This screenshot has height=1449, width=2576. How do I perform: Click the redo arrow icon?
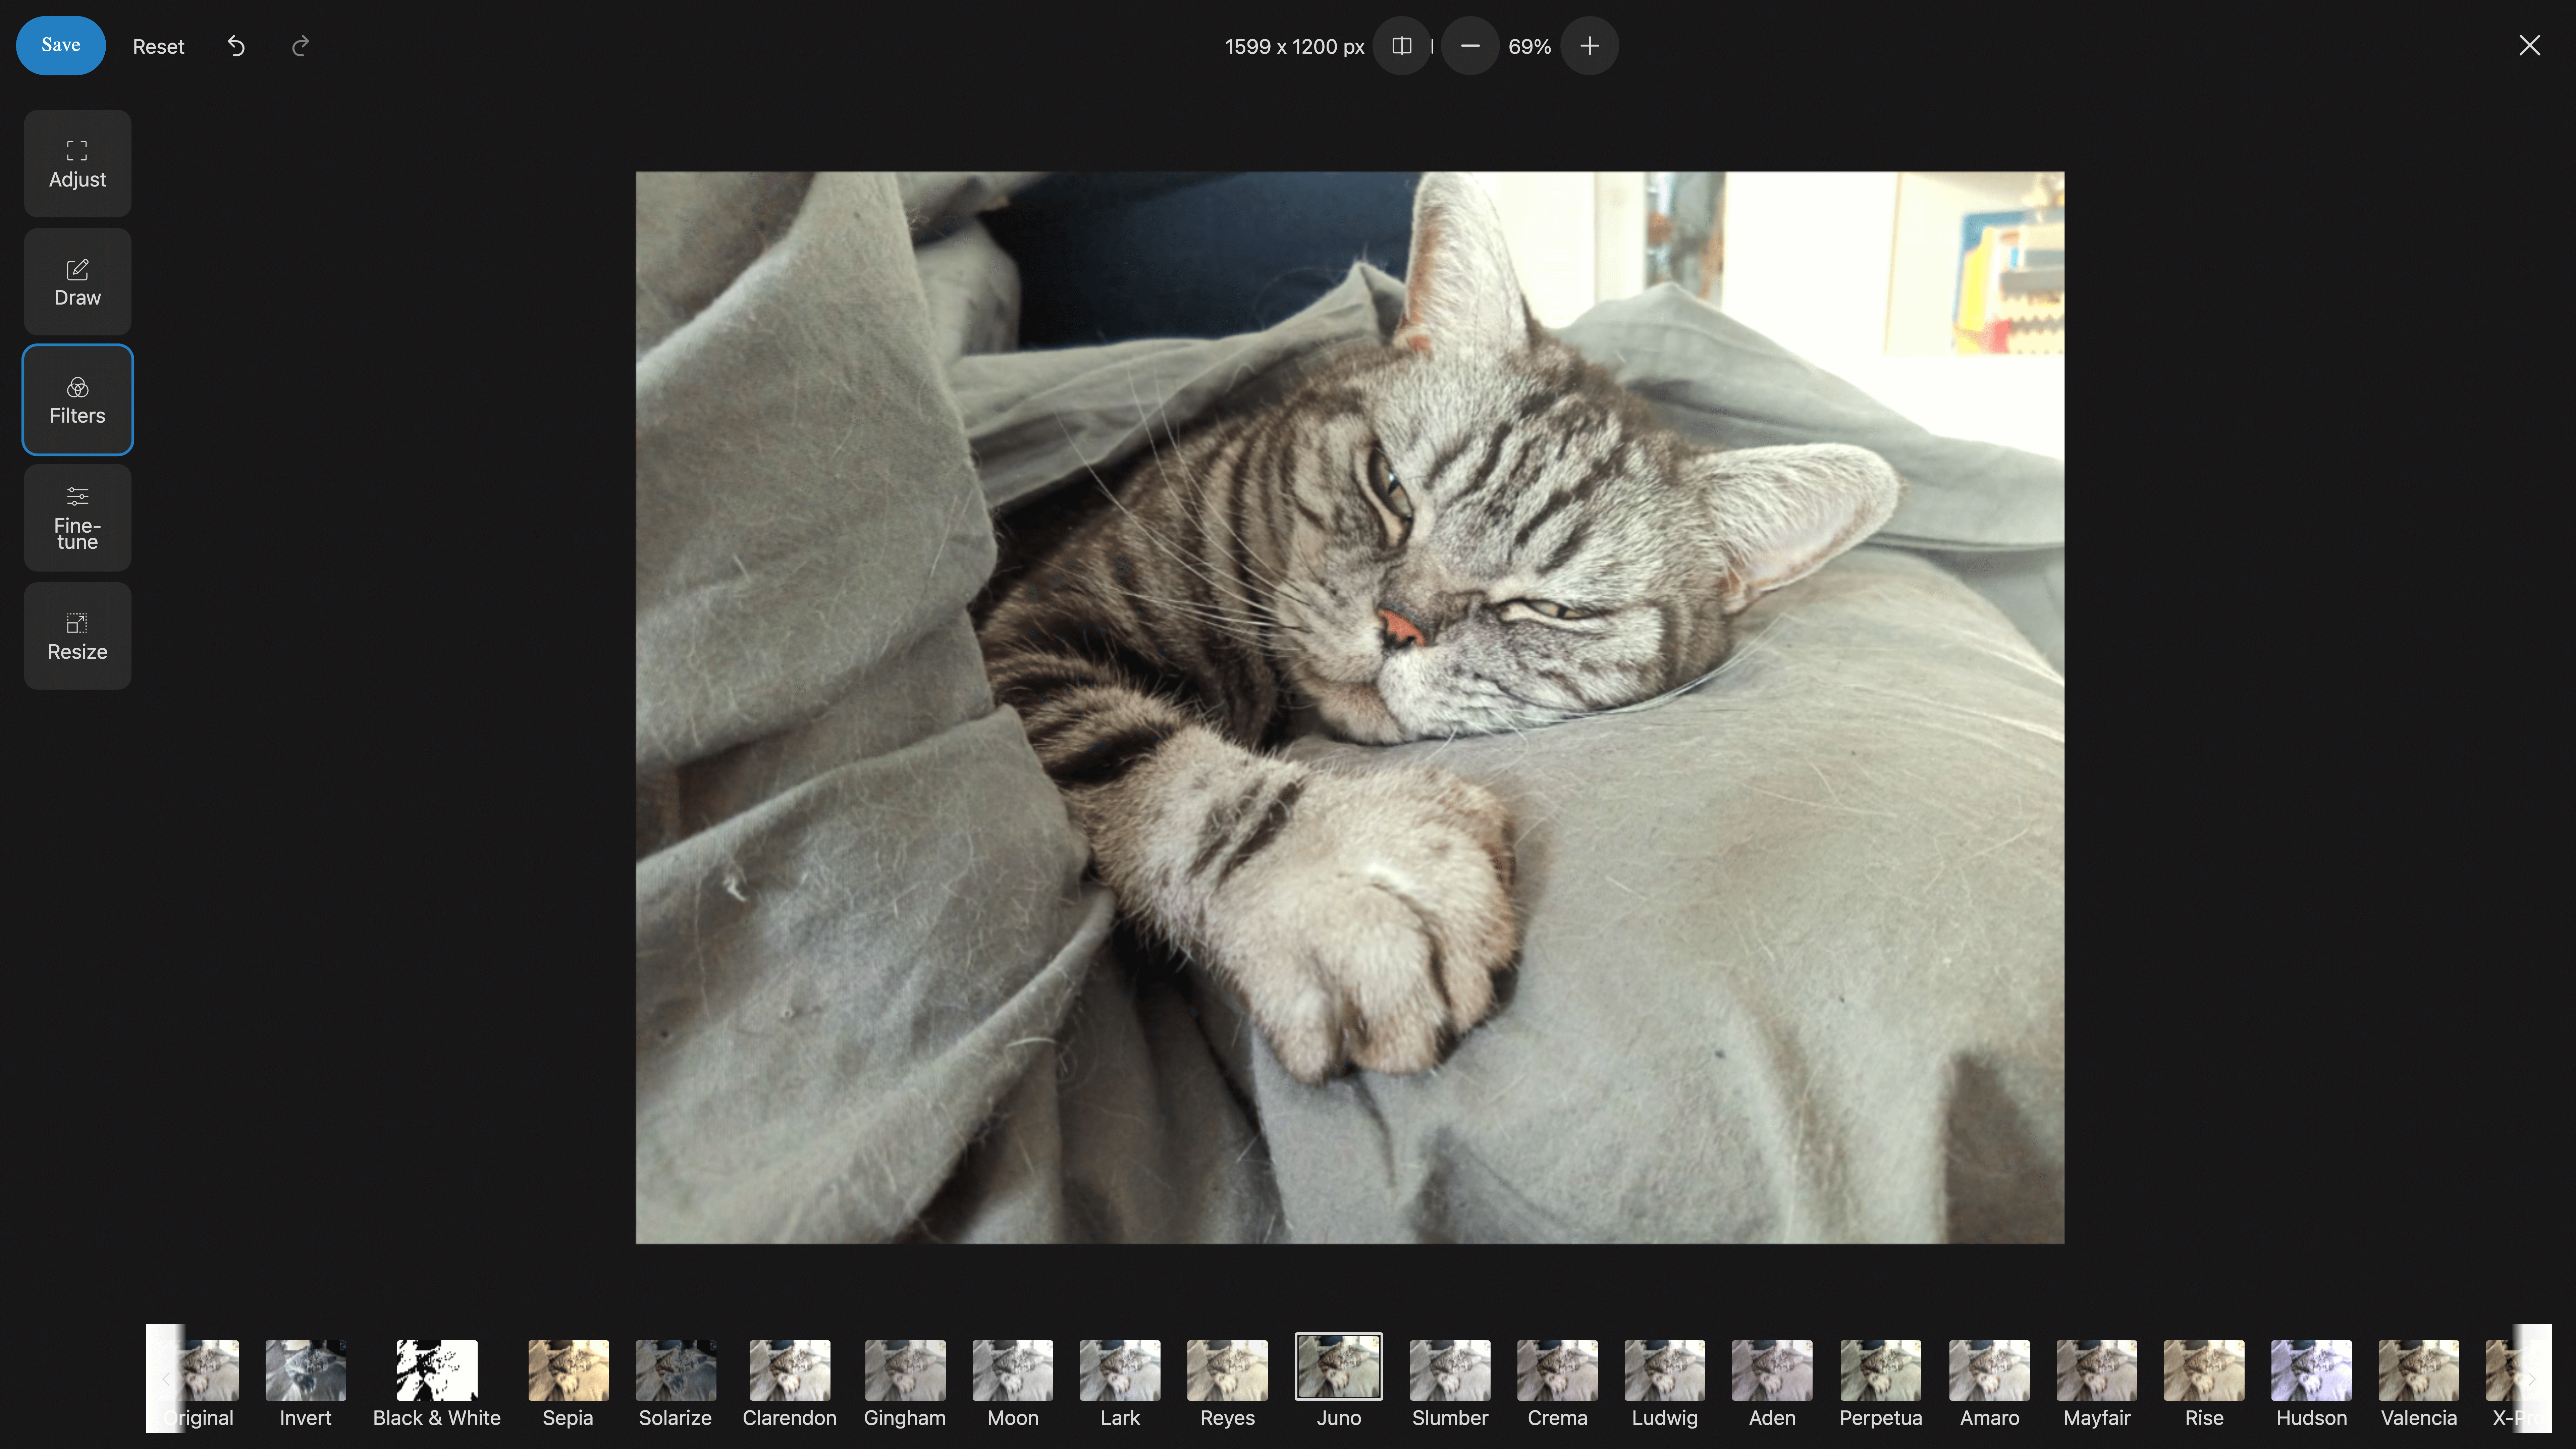300,46
